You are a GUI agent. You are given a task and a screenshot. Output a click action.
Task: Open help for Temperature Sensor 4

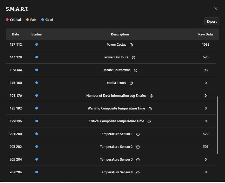coord(138,173)
